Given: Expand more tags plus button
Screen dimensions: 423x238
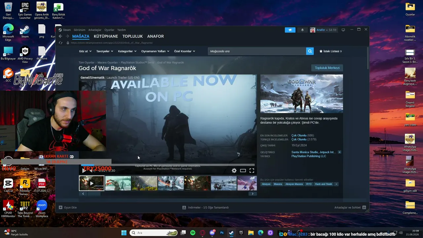Looking at the screenshot, I should [x=336, y=184].
